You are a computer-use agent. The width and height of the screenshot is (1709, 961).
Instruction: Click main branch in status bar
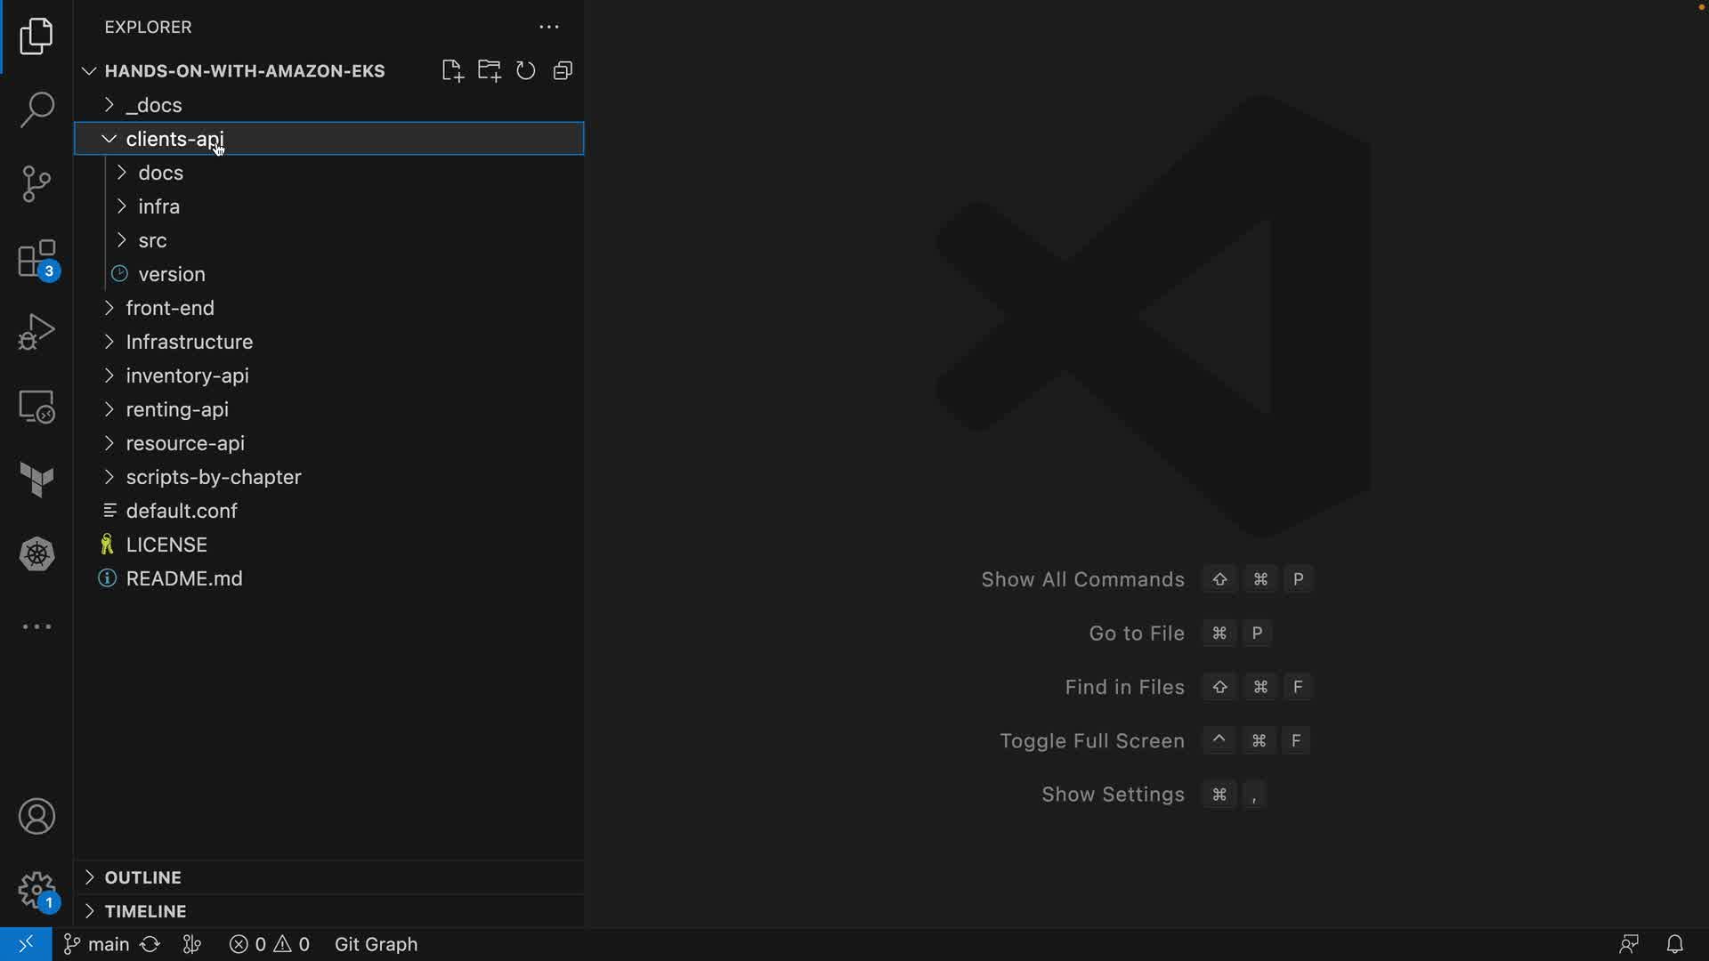point(98,944)
